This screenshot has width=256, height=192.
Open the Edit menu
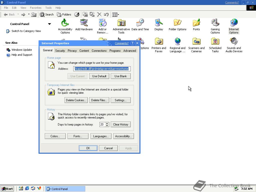tap(14, 8)
